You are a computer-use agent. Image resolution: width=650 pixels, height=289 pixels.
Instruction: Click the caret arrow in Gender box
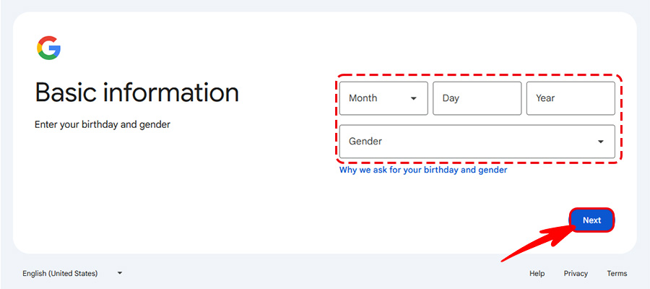point(600,142)
